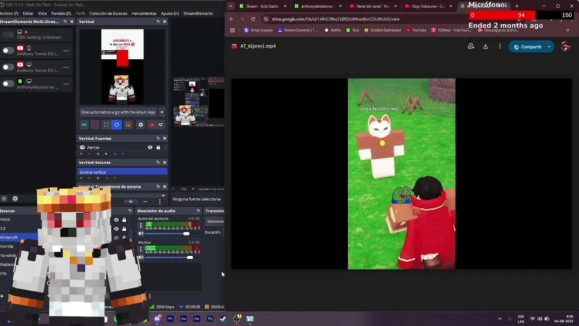
Task: Select the Minecraft scene
Action: pyautogui.click(x=18, y=237)
